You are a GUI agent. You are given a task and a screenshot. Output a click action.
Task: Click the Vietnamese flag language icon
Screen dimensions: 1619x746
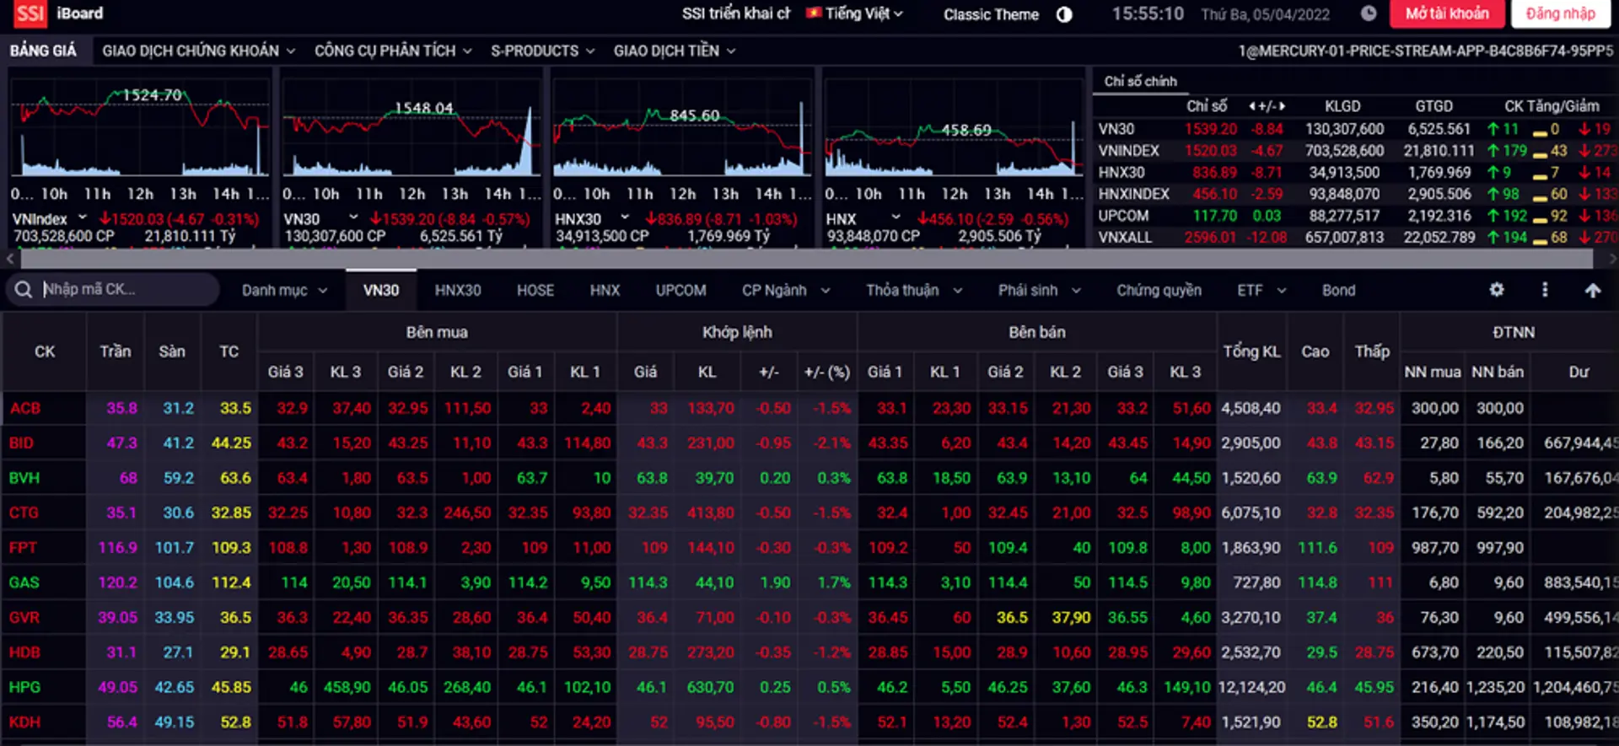tap(814, 13)
